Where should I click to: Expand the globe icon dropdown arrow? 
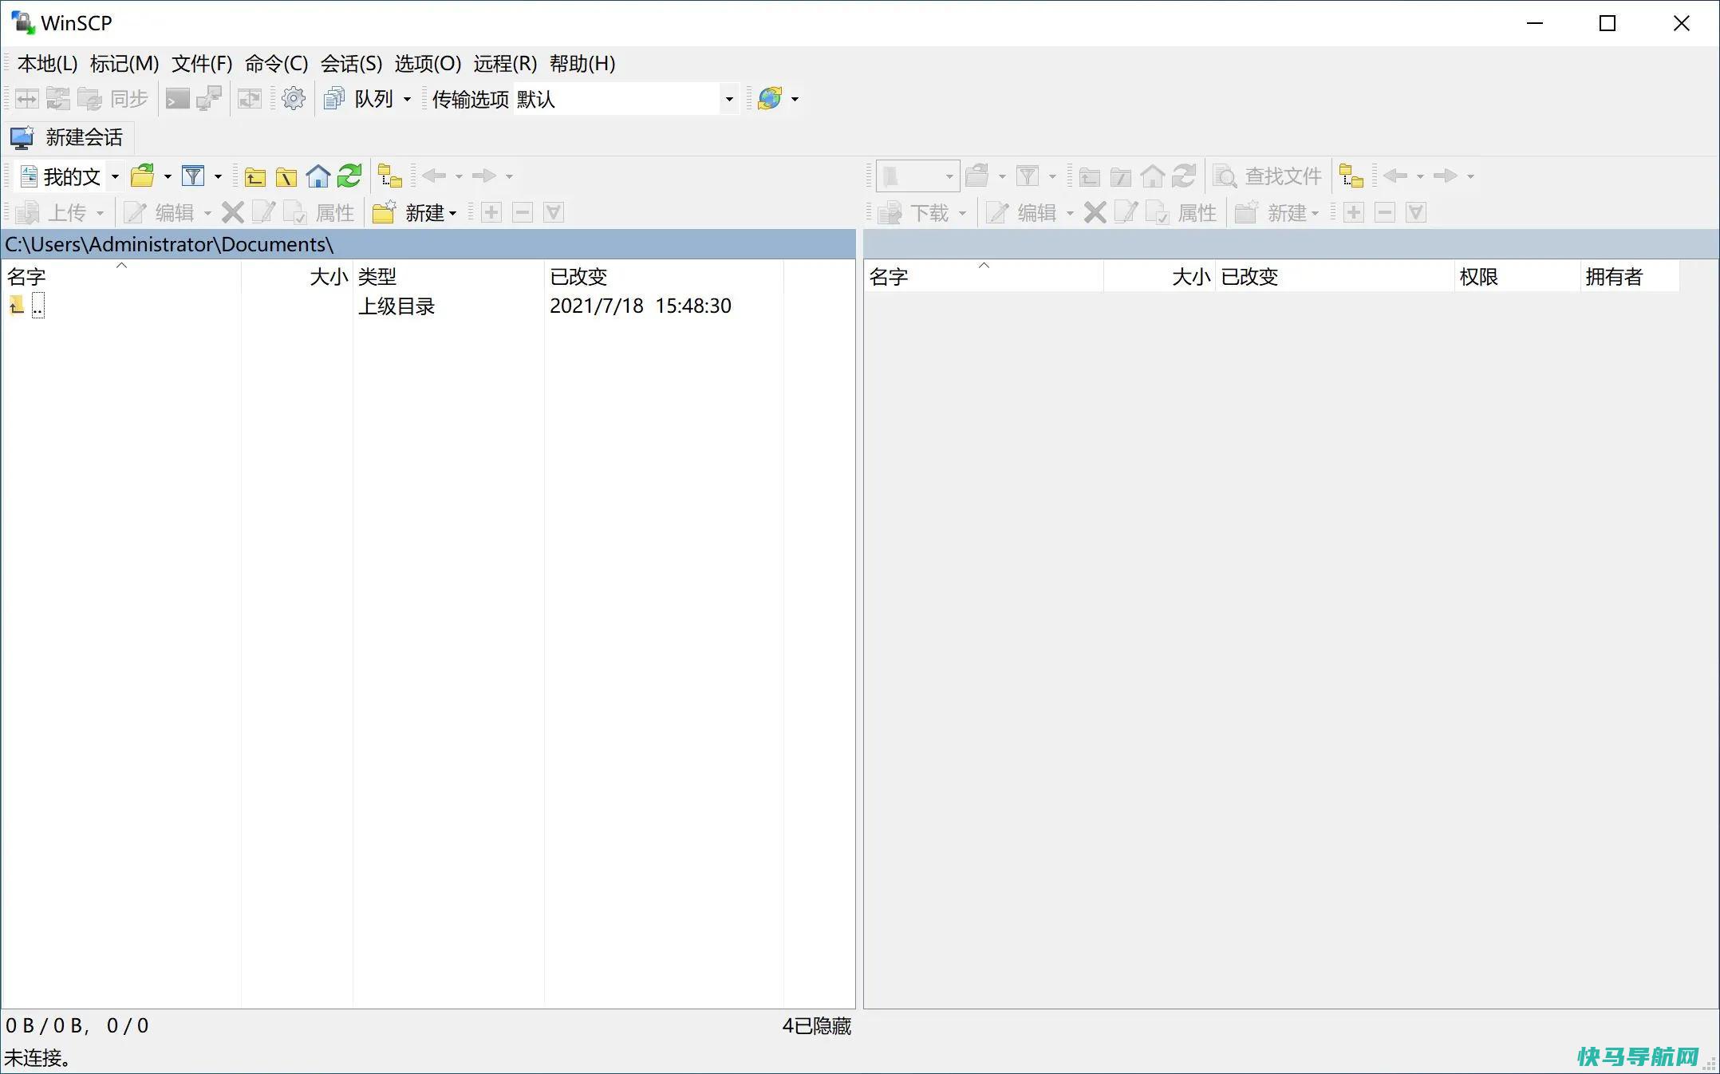pos(795,100)
